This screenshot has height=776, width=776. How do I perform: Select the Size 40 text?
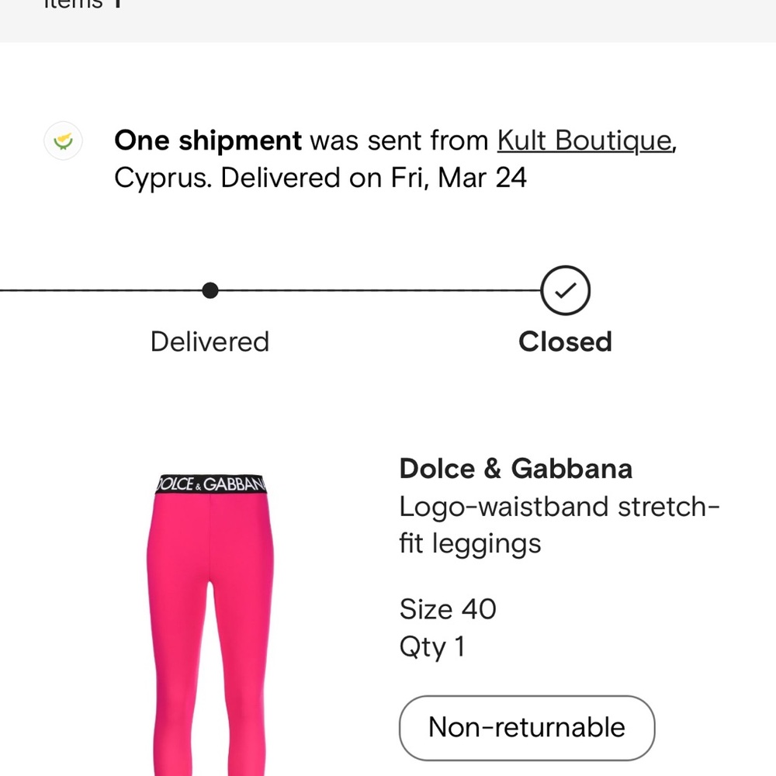[x=448, y=609]
